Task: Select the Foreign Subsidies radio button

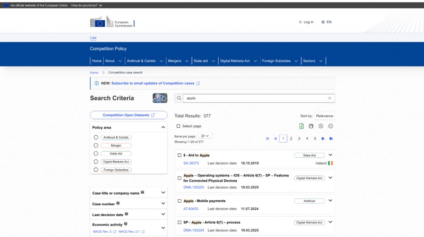Action: click(x=96, y=170)
